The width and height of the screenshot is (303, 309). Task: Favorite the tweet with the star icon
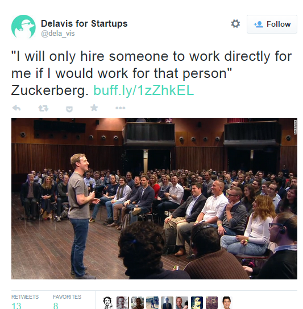coord(94,108)
